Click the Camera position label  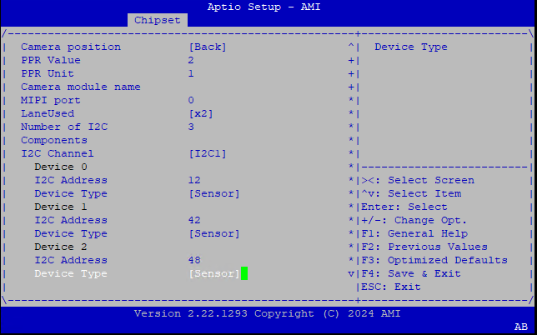point(71,47)
